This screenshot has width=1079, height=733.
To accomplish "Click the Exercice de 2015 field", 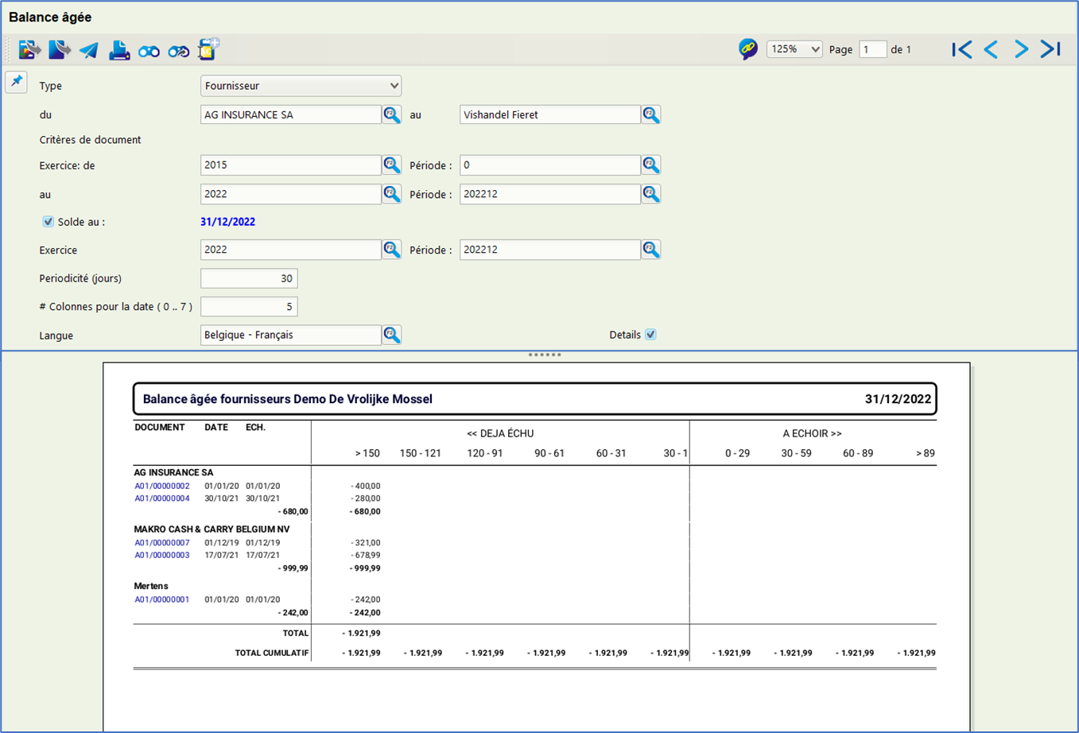I will 291,165.
